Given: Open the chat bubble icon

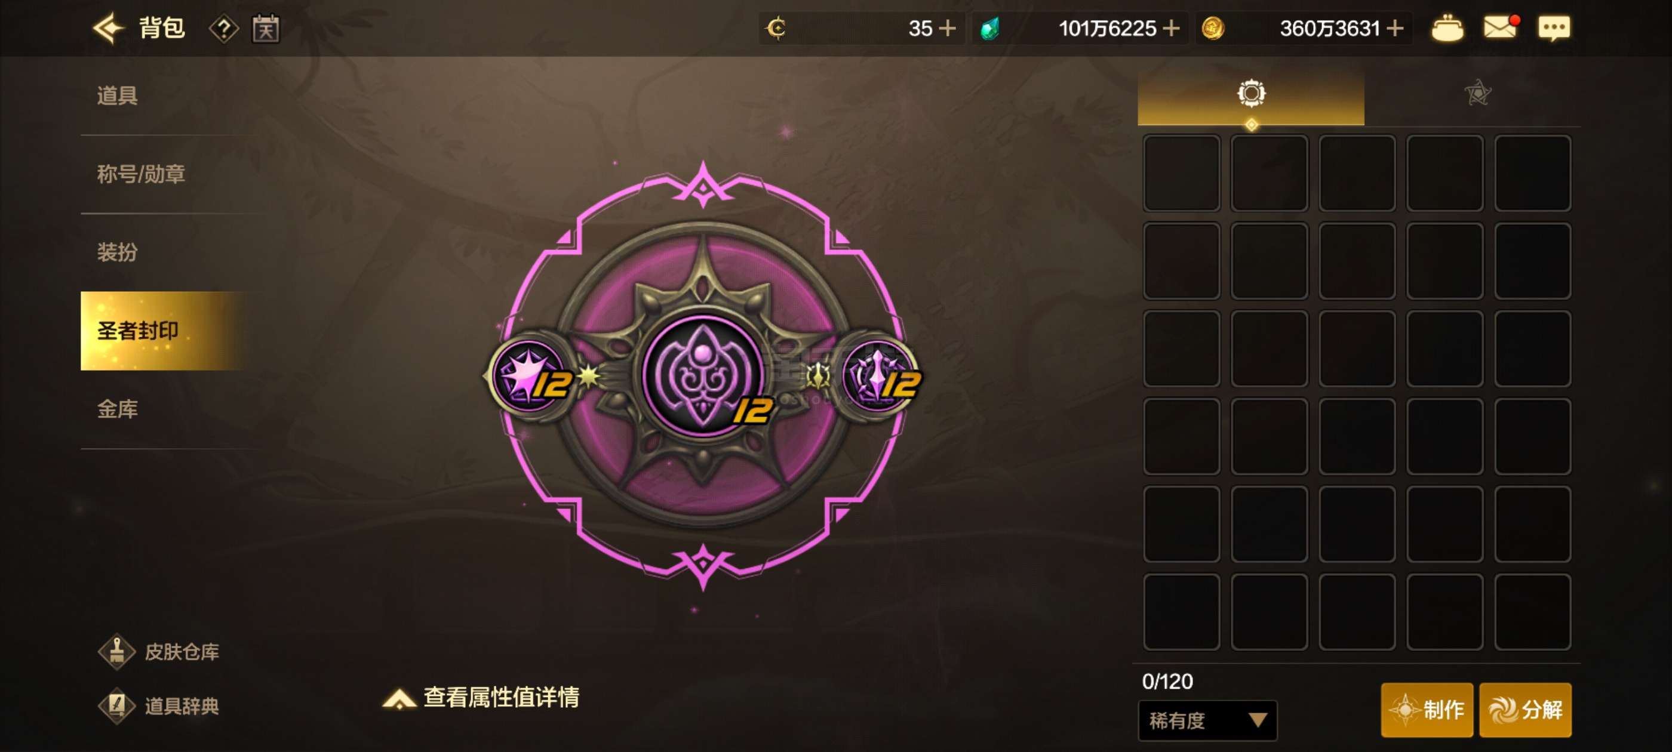Looking at the screenshot, I should click(1554, 29).
